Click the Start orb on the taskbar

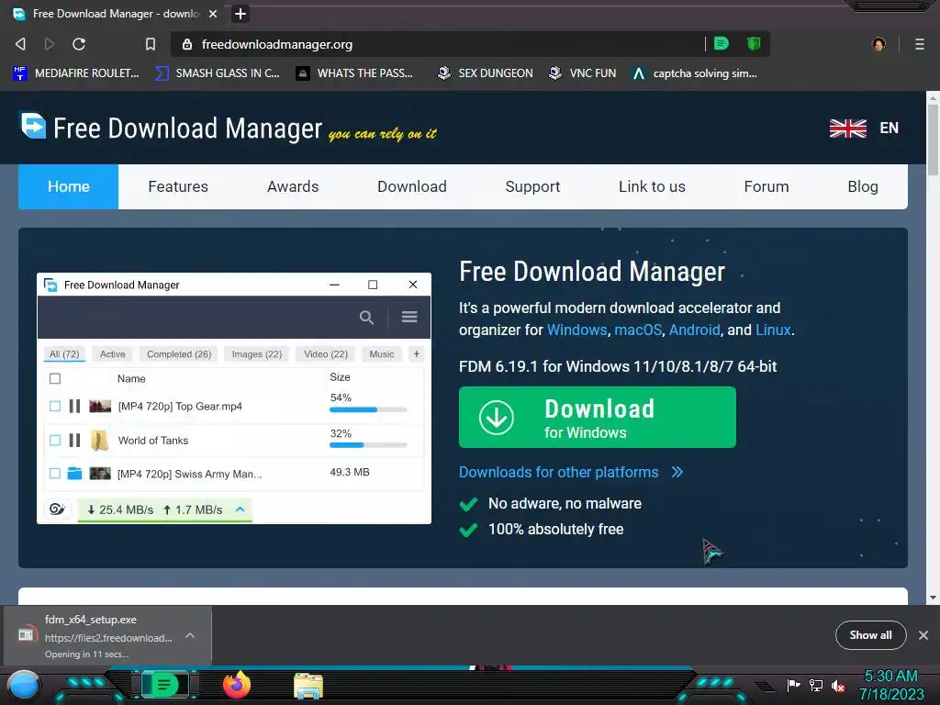pyautogui.click(x=23, y=687)
